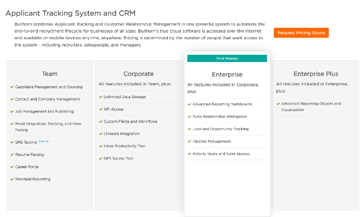
Task: Click the Custom Fields and Workflows text
Action: 130,121
